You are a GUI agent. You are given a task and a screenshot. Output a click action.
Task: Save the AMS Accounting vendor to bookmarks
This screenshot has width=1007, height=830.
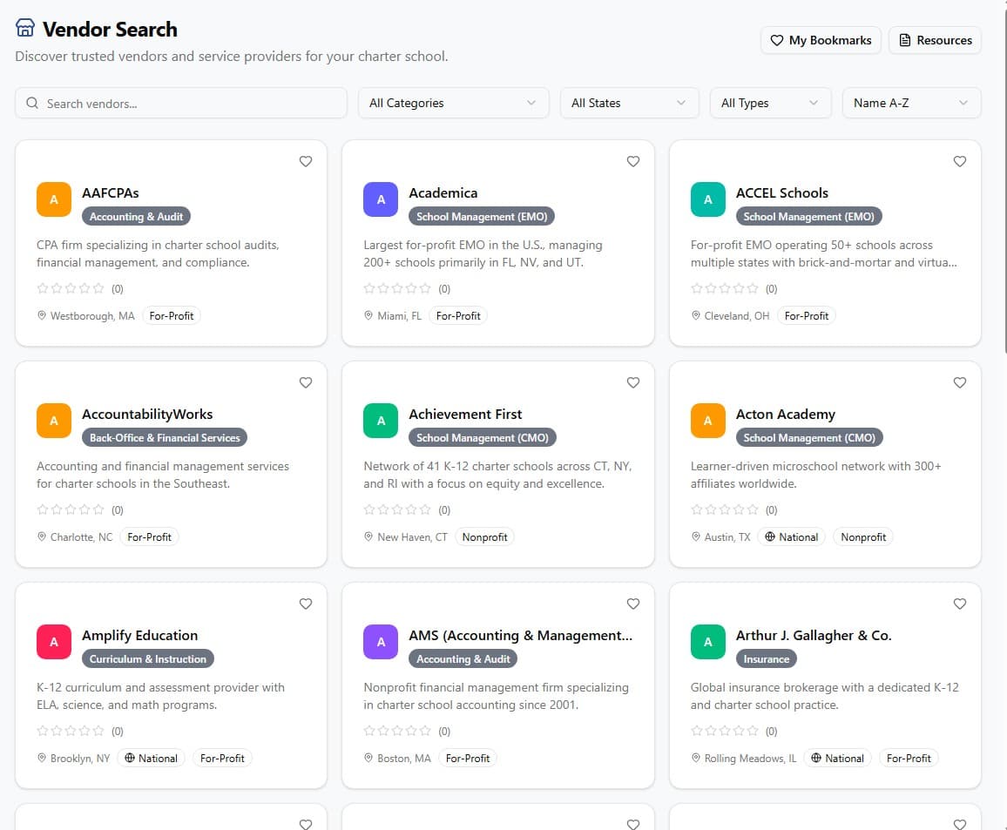[633, 604]
